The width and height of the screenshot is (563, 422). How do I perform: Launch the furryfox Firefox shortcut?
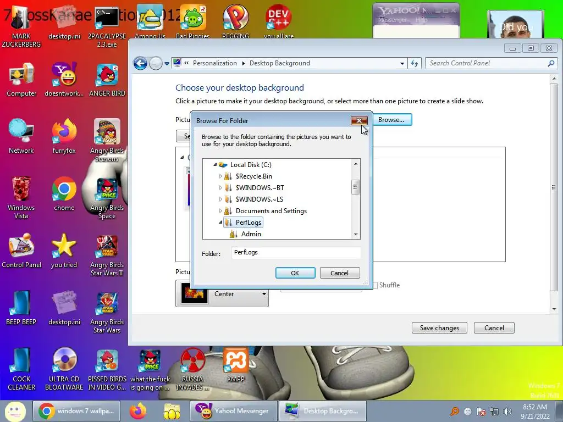[64, 137]
